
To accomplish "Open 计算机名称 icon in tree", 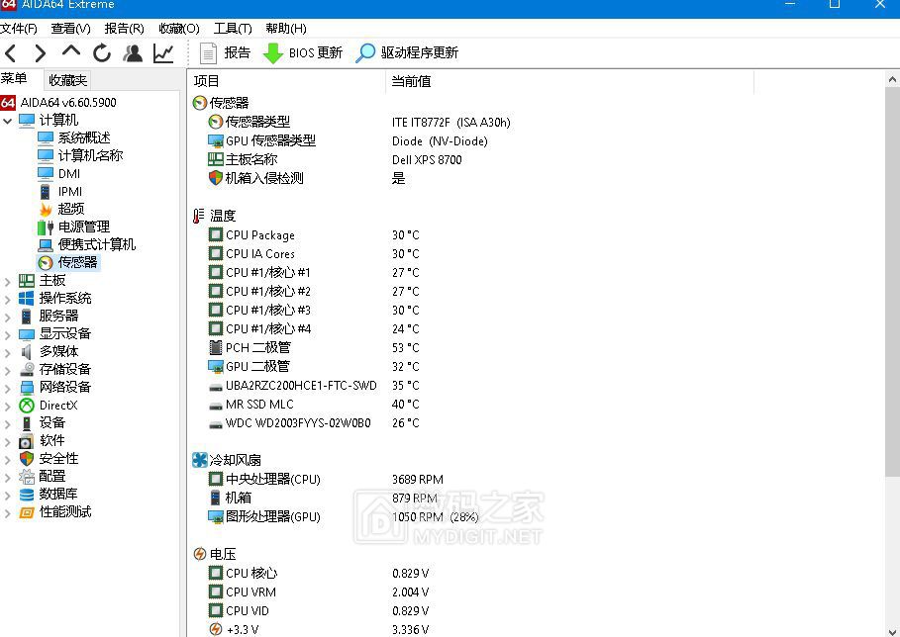I will pos(45,156).
